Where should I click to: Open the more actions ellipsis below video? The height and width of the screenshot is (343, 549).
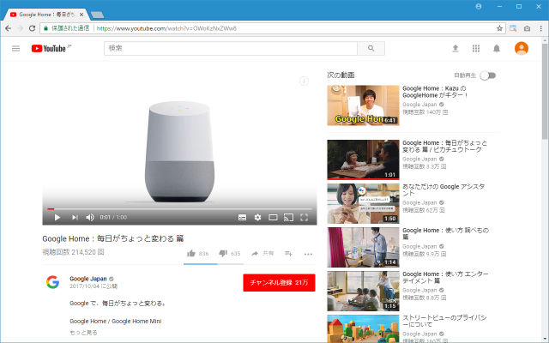click(x=308, y=254)
